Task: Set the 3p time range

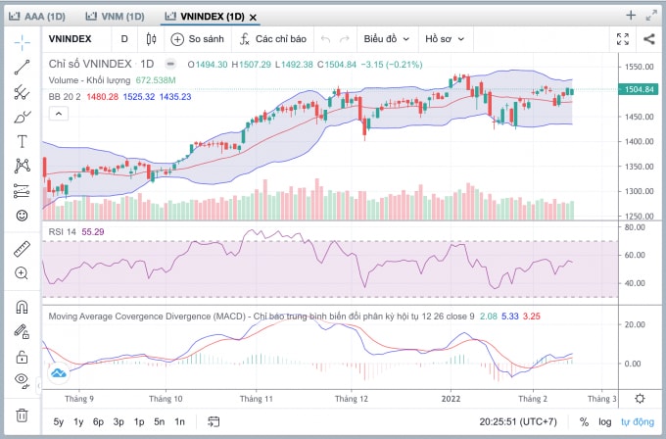Action: tap(119, 422)
